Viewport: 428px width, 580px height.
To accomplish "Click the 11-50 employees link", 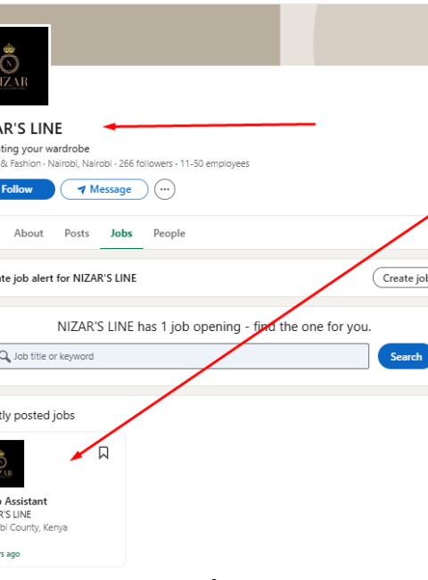I will tap(215, 163).
